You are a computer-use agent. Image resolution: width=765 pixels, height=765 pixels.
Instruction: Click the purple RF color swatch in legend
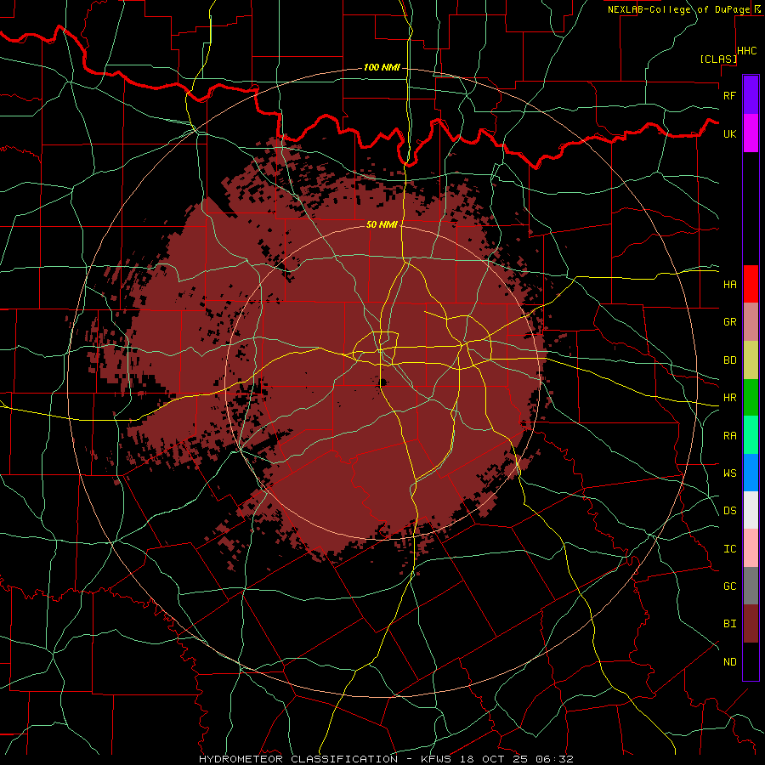pos(751,95)
